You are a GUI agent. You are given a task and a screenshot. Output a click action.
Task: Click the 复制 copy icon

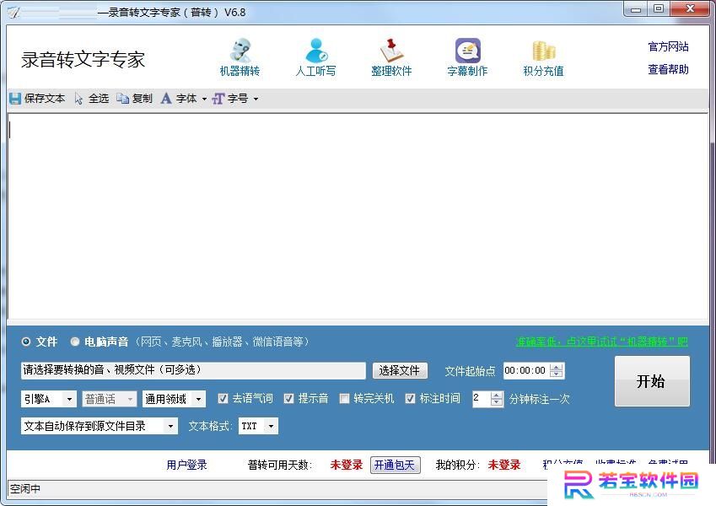(x=122, y=99)
